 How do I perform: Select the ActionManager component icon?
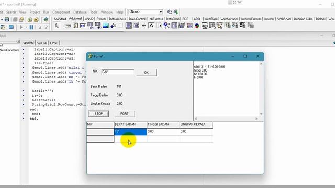pos(205,26)
